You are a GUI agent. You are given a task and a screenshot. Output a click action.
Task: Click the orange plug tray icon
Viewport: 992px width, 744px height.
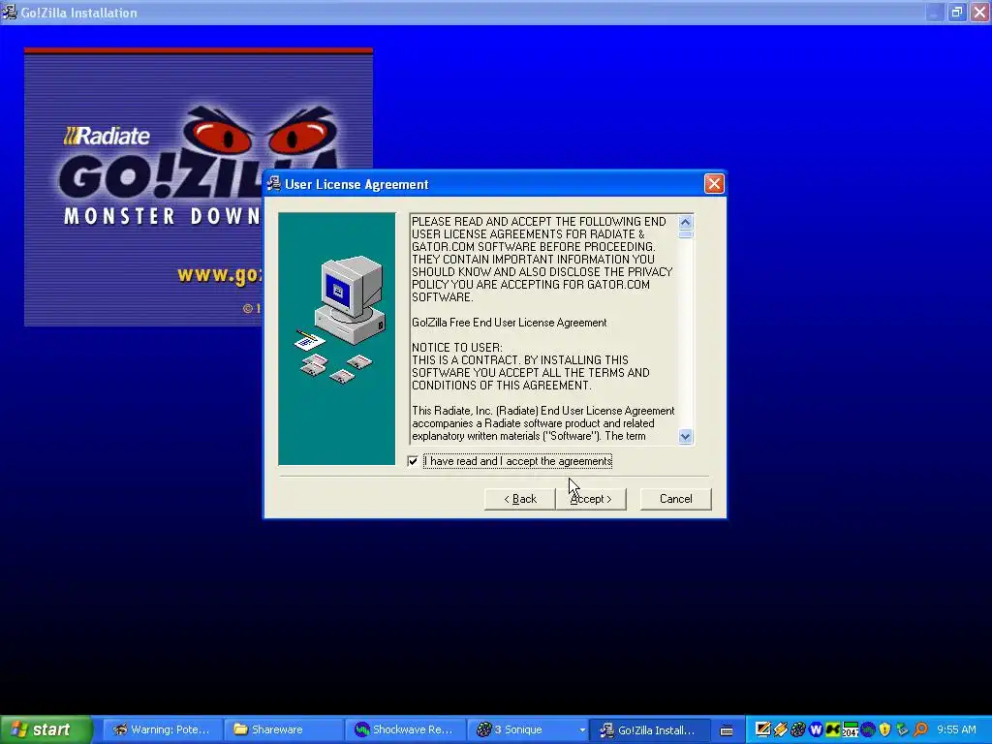pos(781,729)
